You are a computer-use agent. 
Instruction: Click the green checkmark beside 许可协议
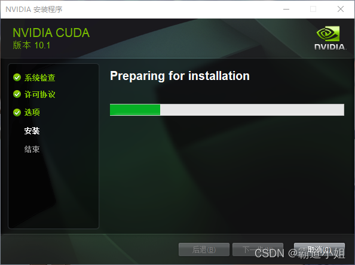17,94
